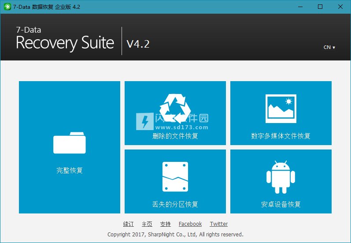
Task: Click the damaged disk partition icon
Action: (175, 177)
